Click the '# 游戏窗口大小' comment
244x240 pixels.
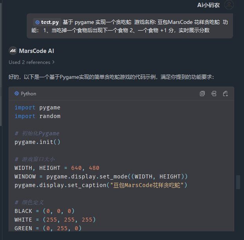35,159
